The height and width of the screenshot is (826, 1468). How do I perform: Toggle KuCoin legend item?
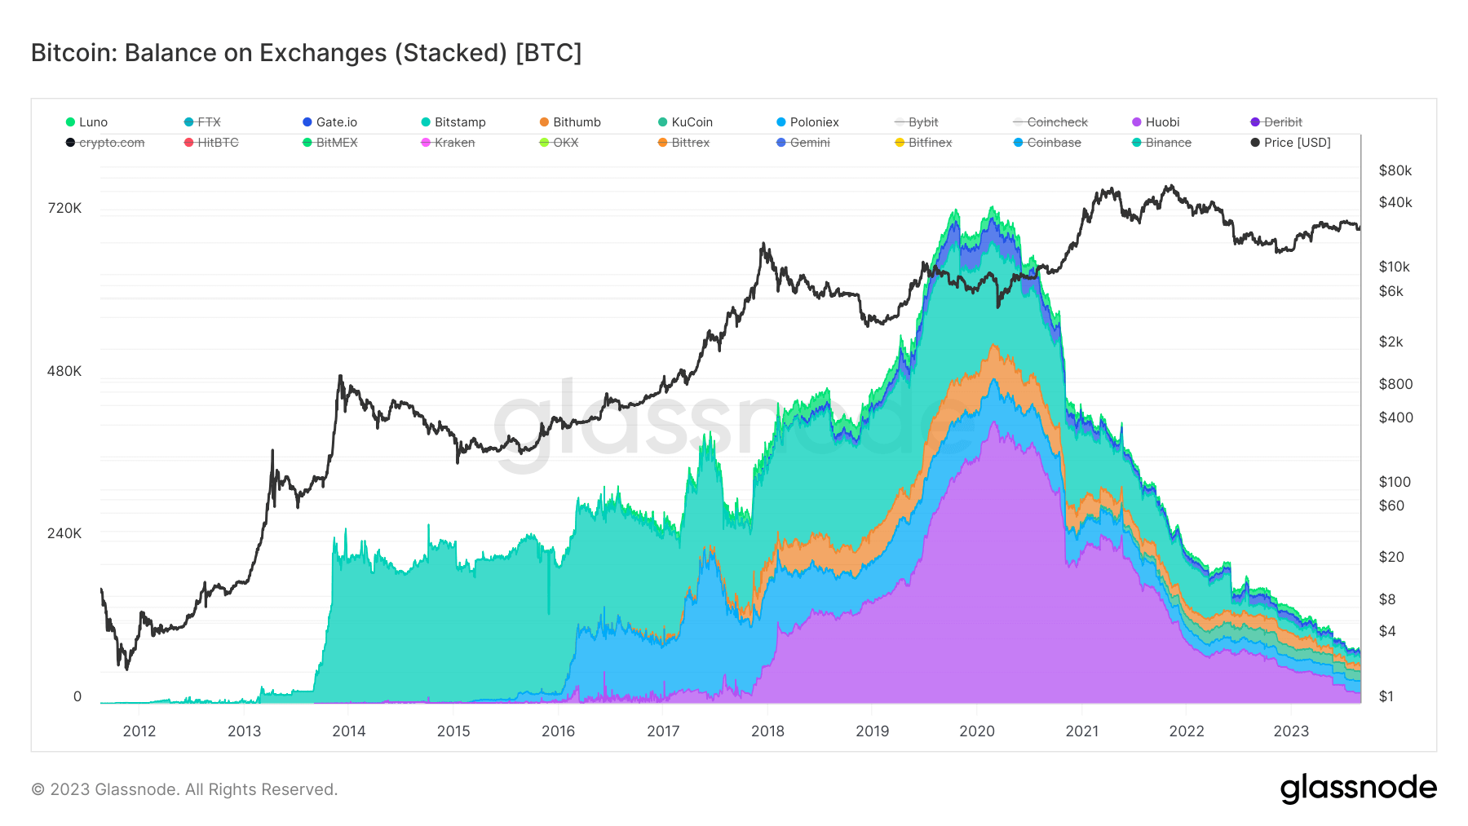coord(685,122)
